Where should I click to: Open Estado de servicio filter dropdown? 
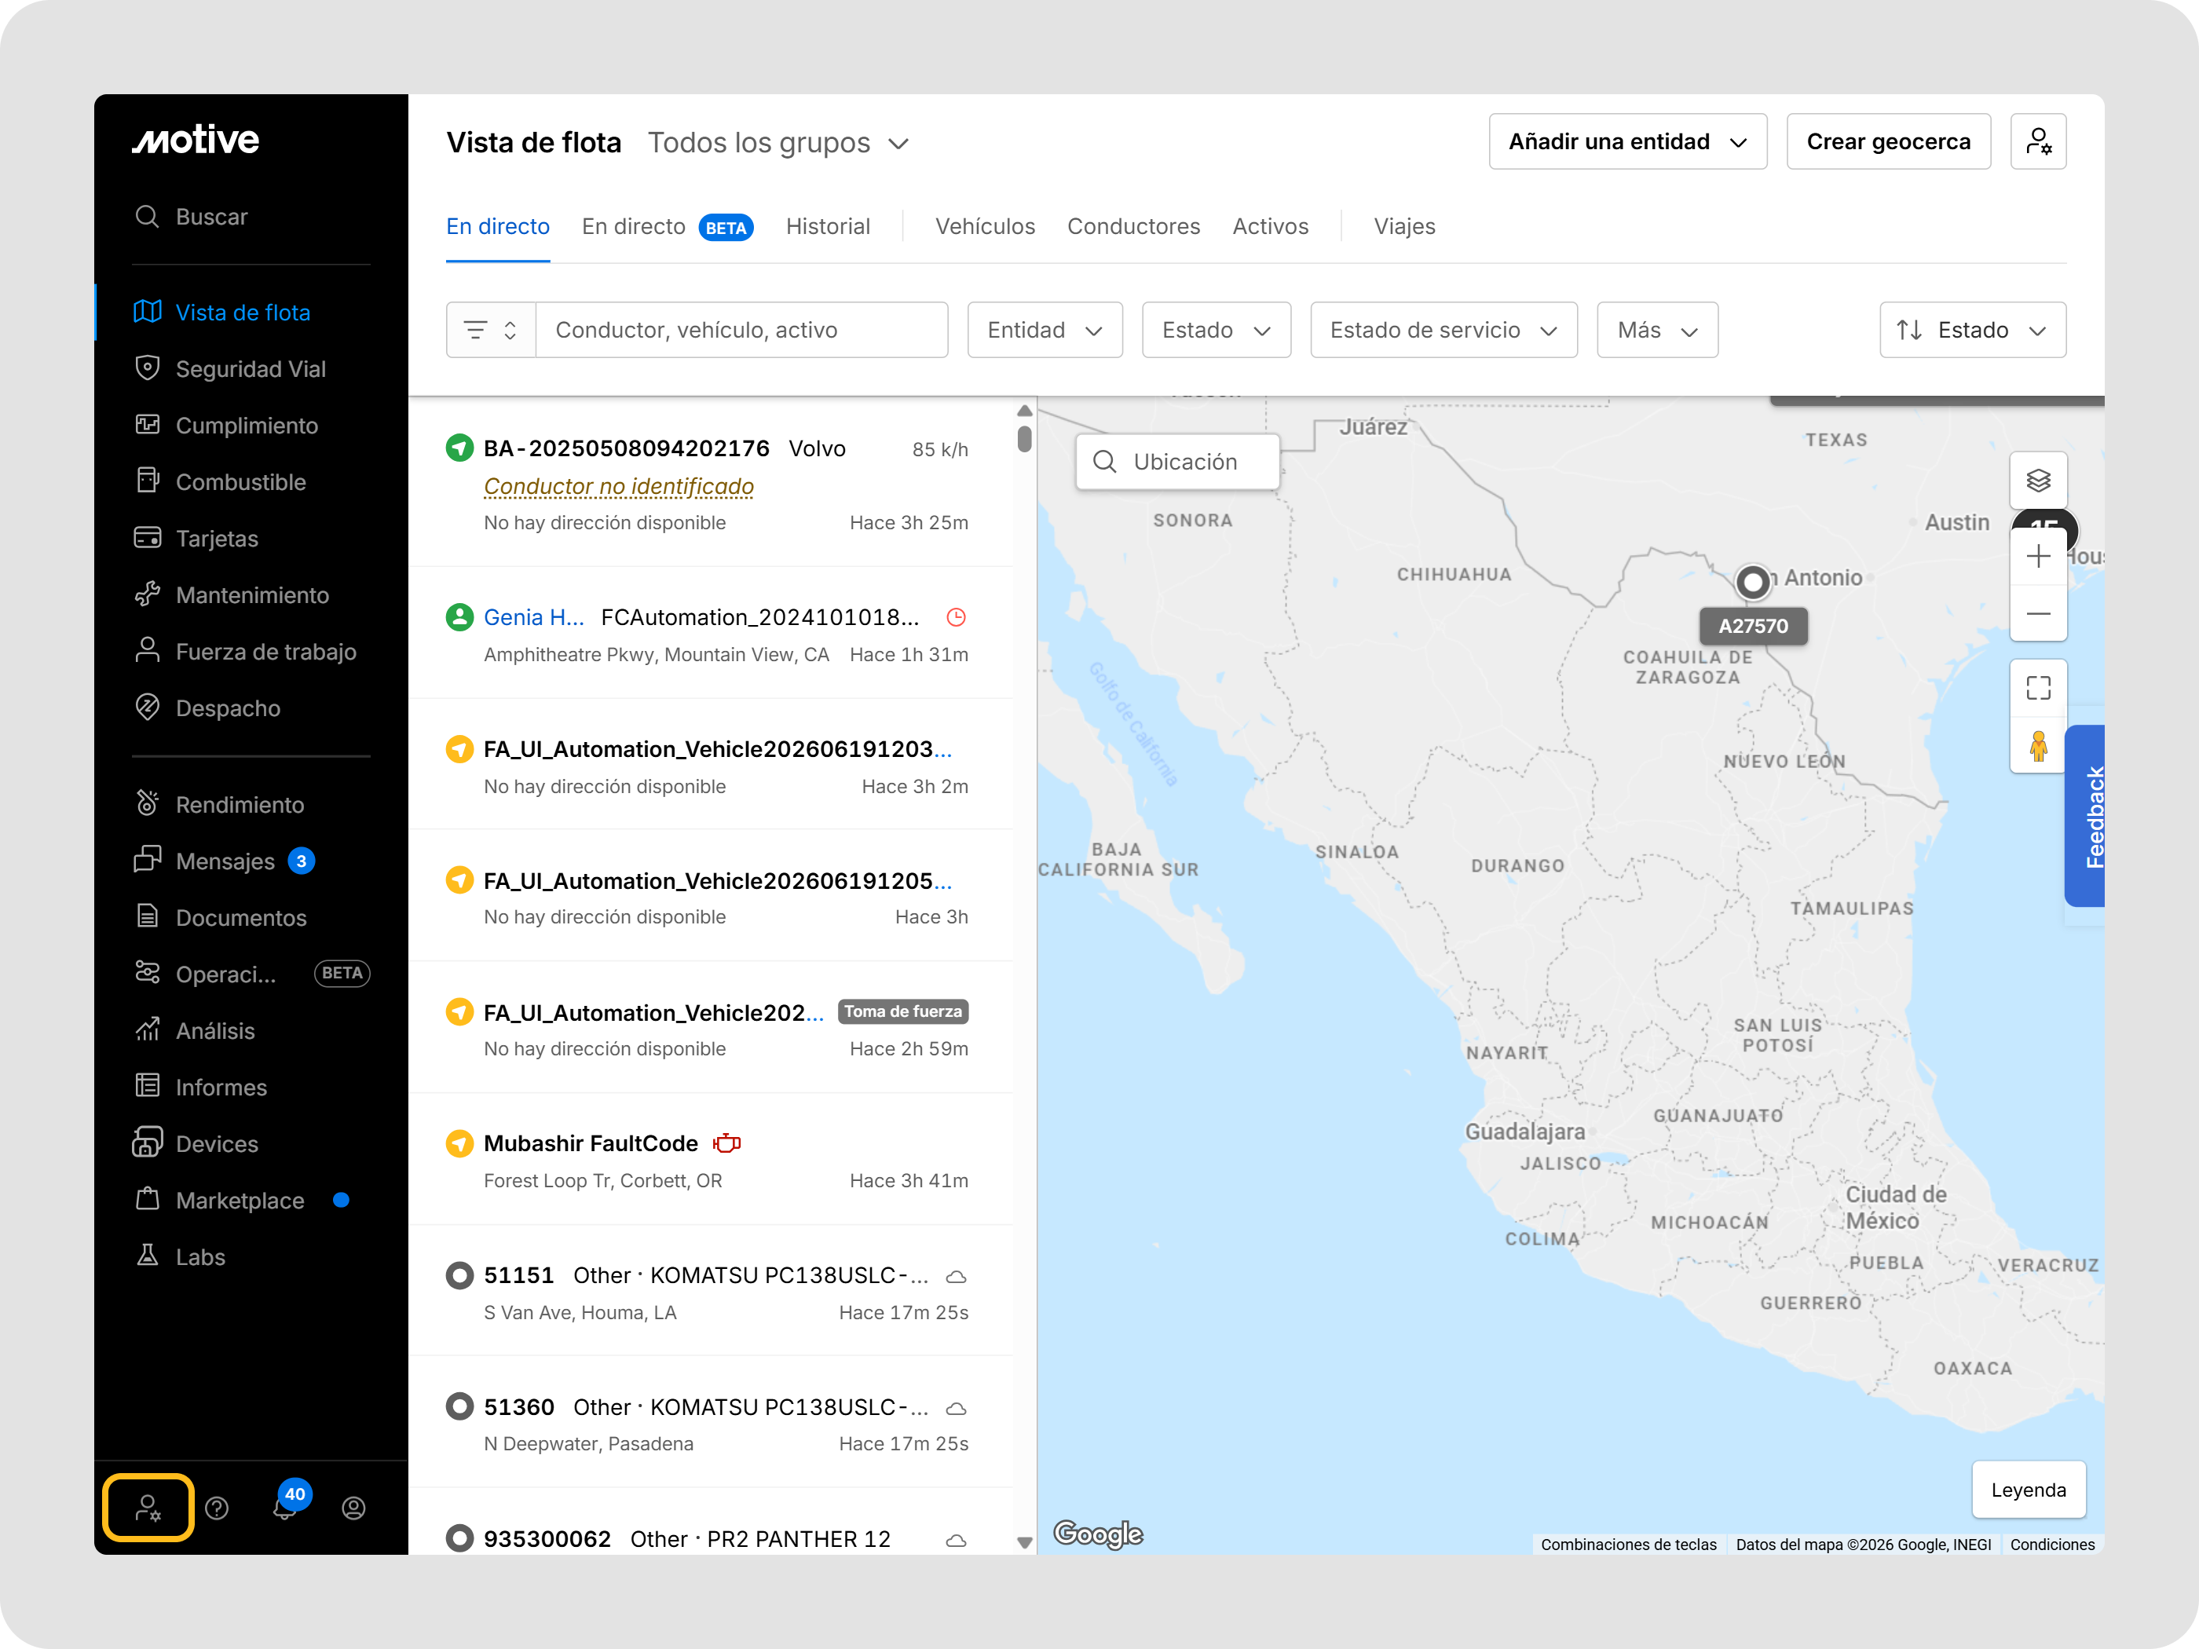pos(1443,330)
